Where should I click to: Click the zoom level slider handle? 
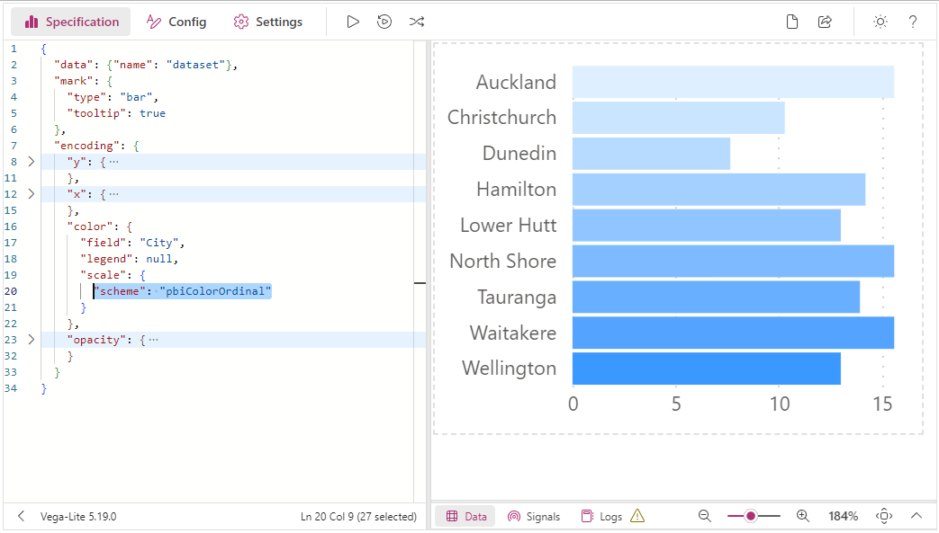point(750,516)
